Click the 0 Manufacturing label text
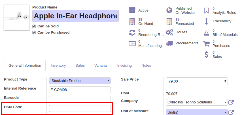 150,44
